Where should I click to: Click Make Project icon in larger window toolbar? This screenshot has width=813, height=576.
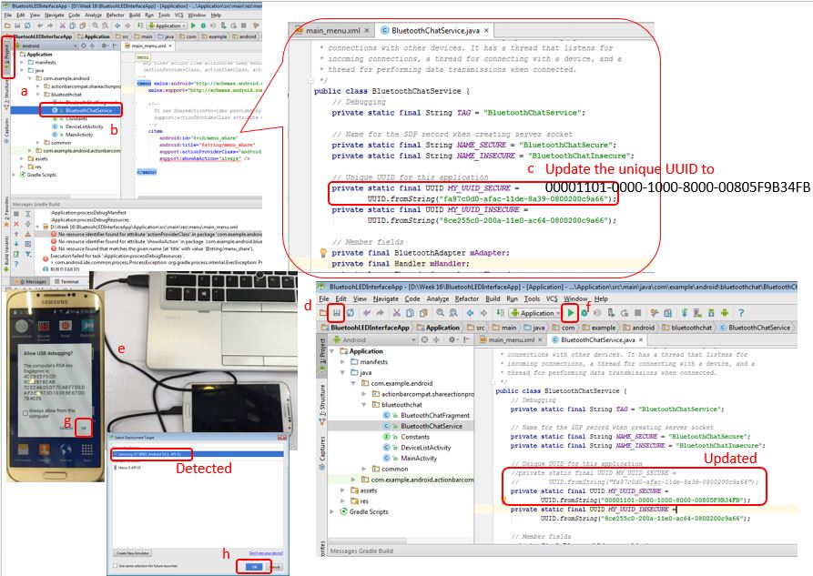point(499,313)
